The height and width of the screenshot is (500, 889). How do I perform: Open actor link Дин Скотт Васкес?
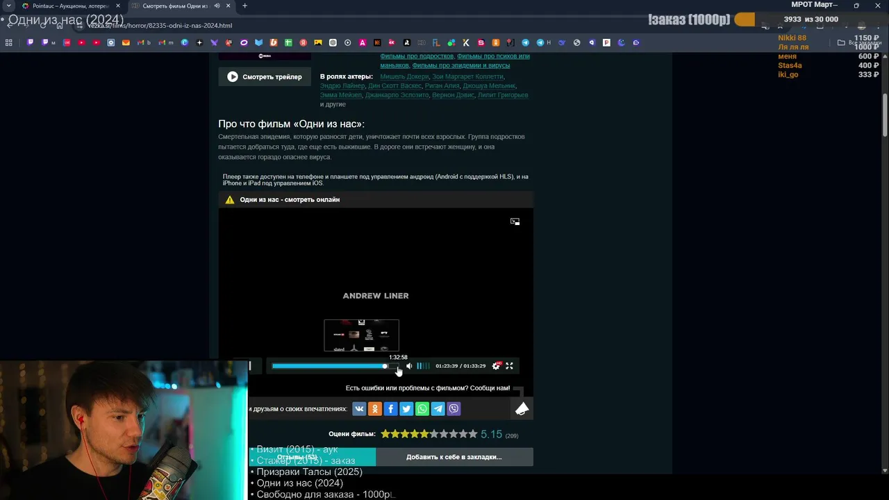coord(394,86)
